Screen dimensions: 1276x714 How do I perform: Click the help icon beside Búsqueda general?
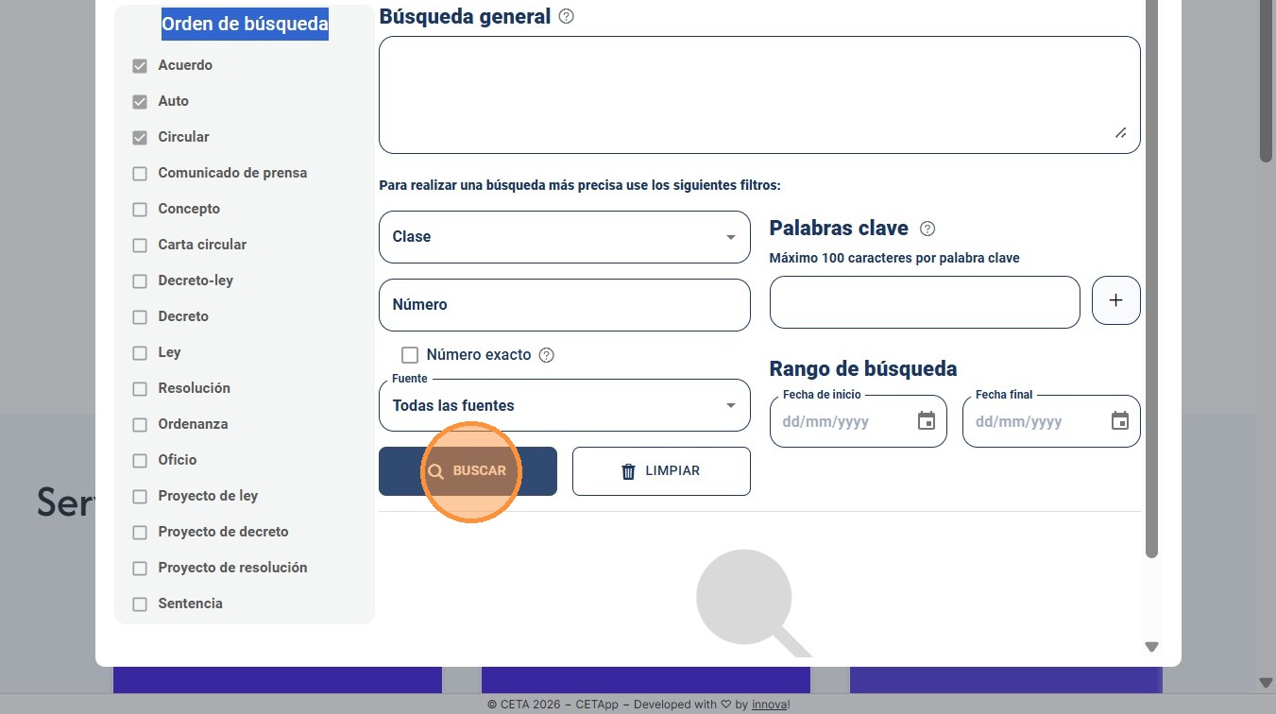[567, 16]
